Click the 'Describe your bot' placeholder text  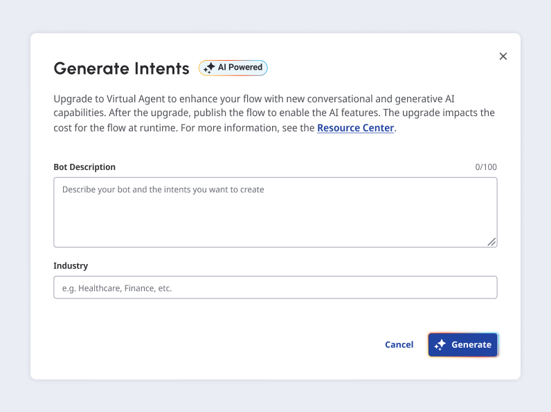(163, 189)
